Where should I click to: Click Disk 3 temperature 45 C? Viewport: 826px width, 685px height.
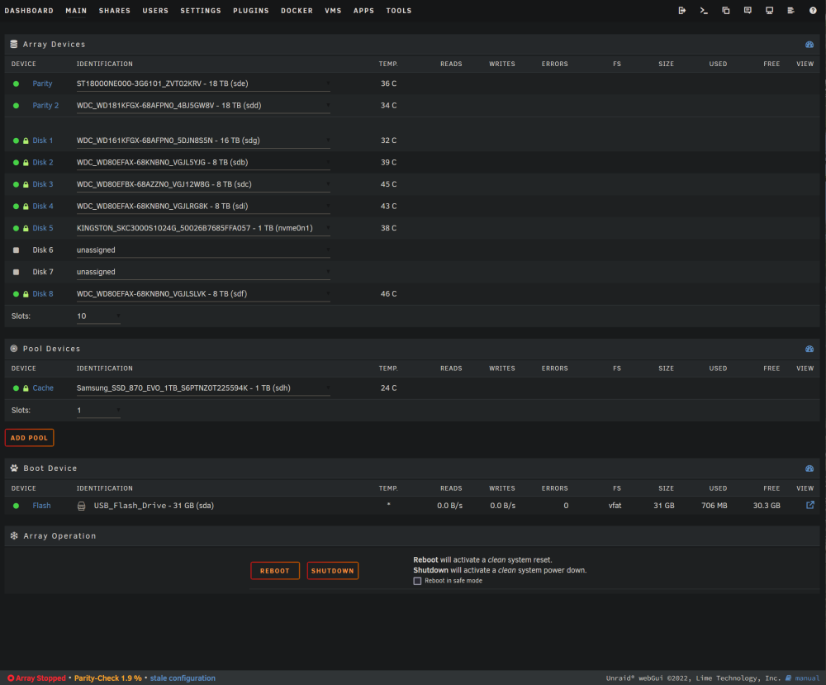pos(389,184)
